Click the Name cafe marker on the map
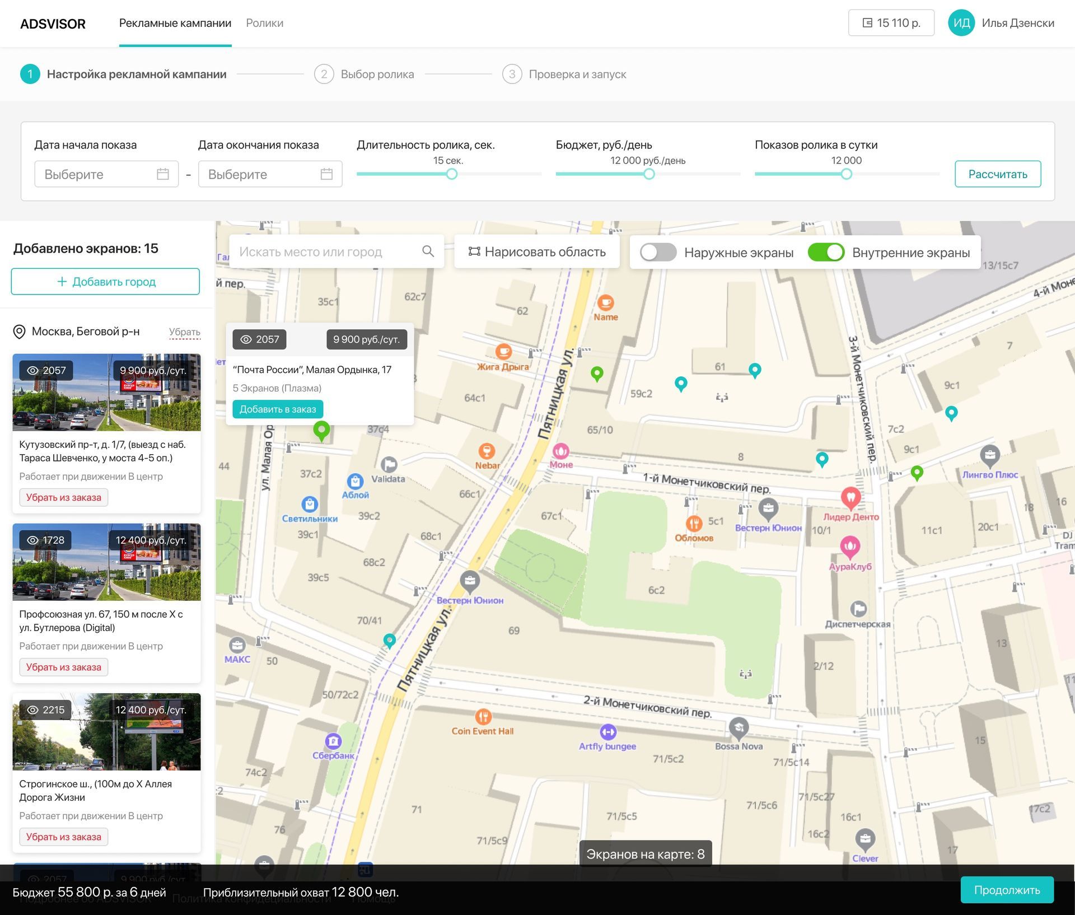This screenshot has width=1075, height=915. [x=605, y=303]
